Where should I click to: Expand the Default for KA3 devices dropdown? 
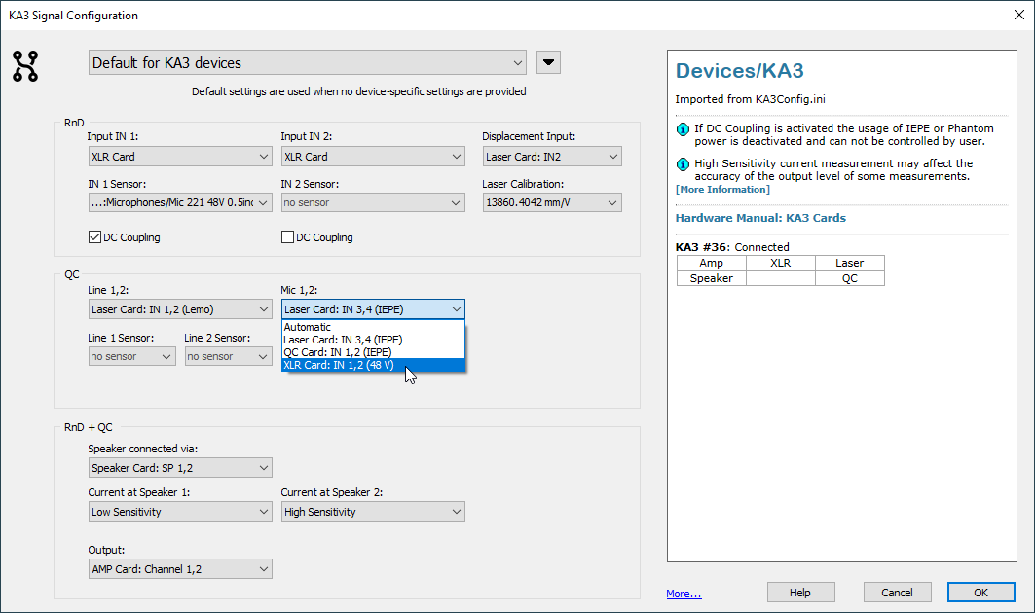point(308,62)
